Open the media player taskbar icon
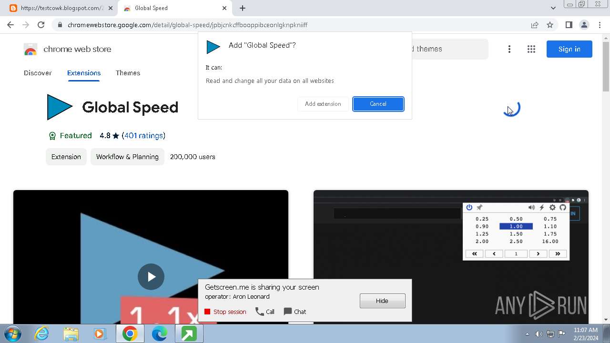The width and height of the screenshot is (610, 343). tap(100, 334)
